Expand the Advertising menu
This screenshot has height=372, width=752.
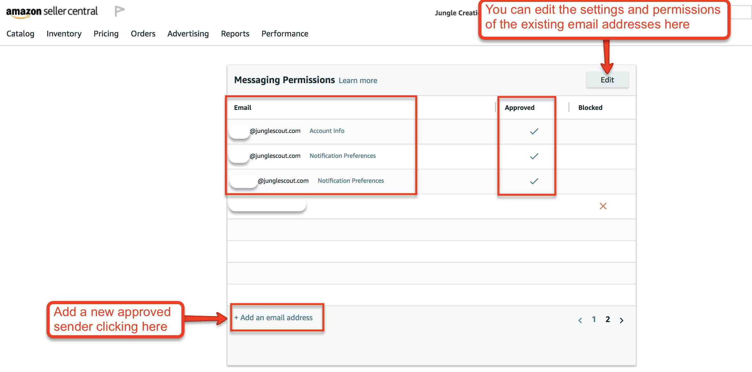[188, 34]
